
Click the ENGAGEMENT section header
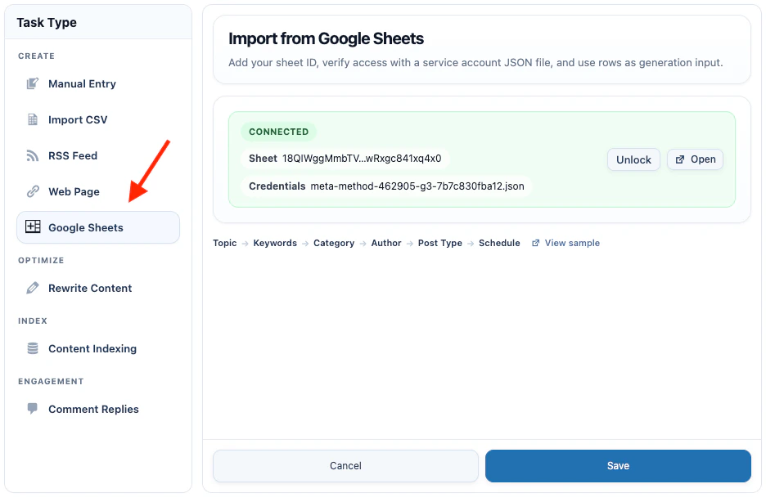coord(51,382)
